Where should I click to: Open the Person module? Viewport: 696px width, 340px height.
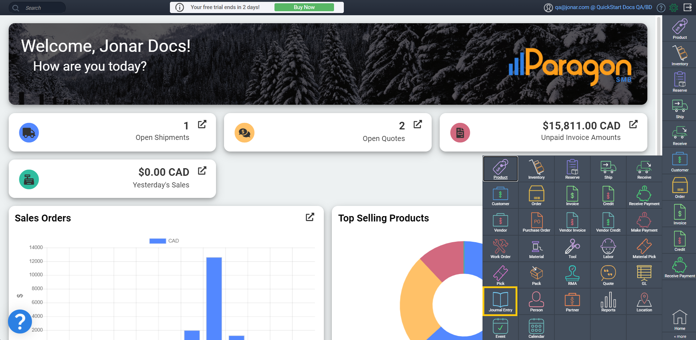[536, 302]
